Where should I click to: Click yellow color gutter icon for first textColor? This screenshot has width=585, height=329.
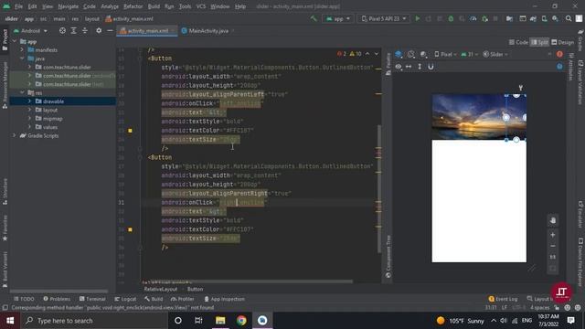click(x=130, y=131)
